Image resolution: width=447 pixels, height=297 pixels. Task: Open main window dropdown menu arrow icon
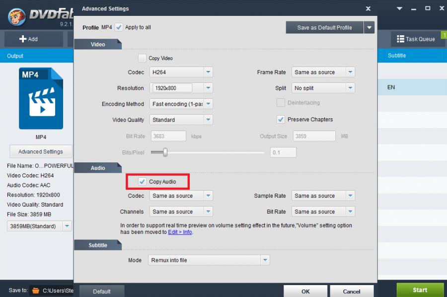(x=400, y=8)
